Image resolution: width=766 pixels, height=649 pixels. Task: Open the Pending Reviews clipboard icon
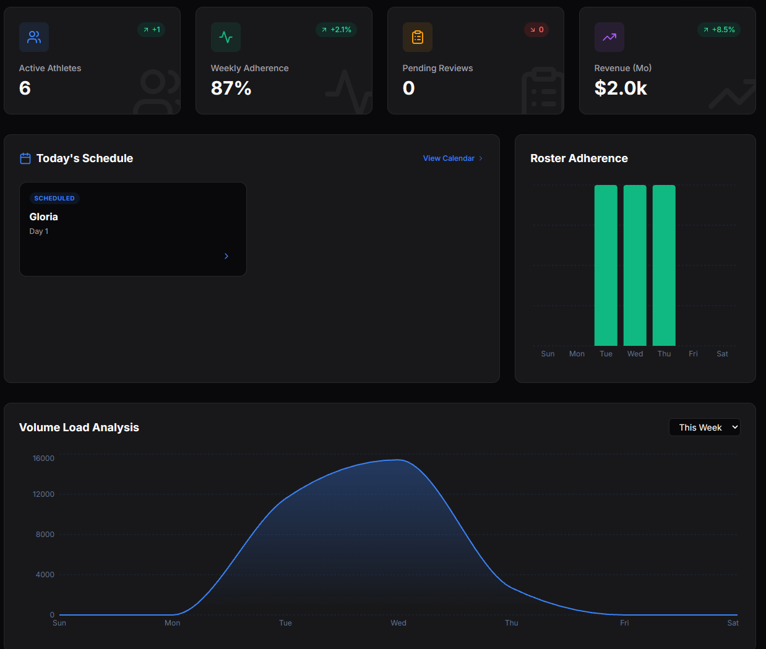pos(418,37)
